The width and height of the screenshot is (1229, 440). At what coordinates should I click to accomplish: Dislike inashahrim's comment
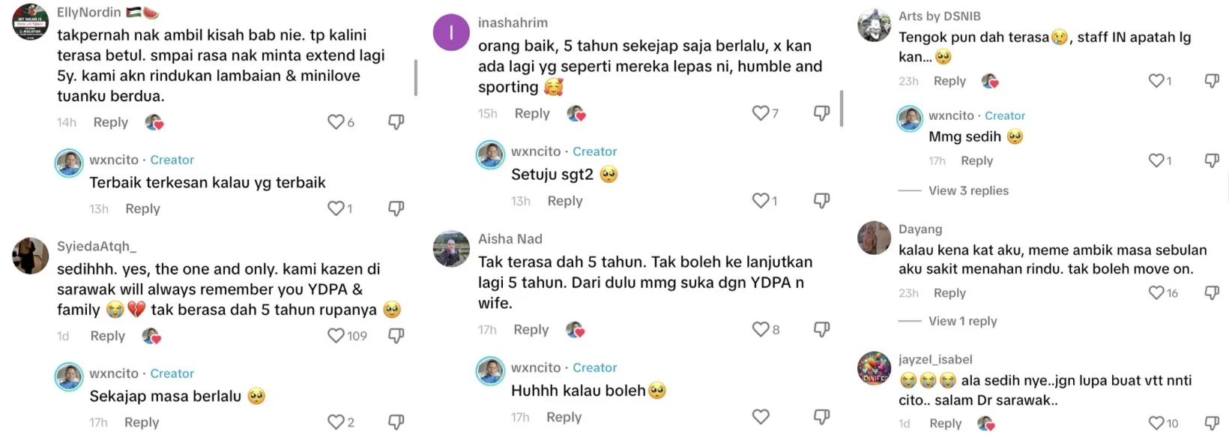(x=821, y=113)
